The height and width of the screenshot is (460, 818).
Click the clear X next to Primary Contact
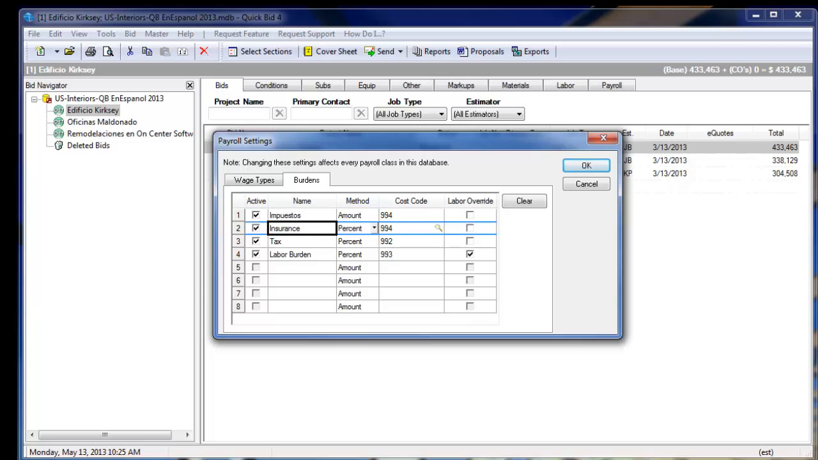361,113
